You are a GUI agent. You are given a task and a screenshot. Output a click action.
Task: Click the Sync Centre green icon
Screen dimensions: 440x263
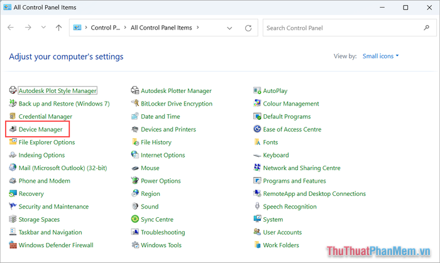(135, 219)
